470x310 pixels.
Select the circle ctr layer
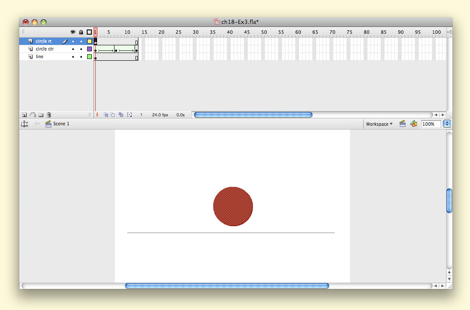click(x=44, y=49)
